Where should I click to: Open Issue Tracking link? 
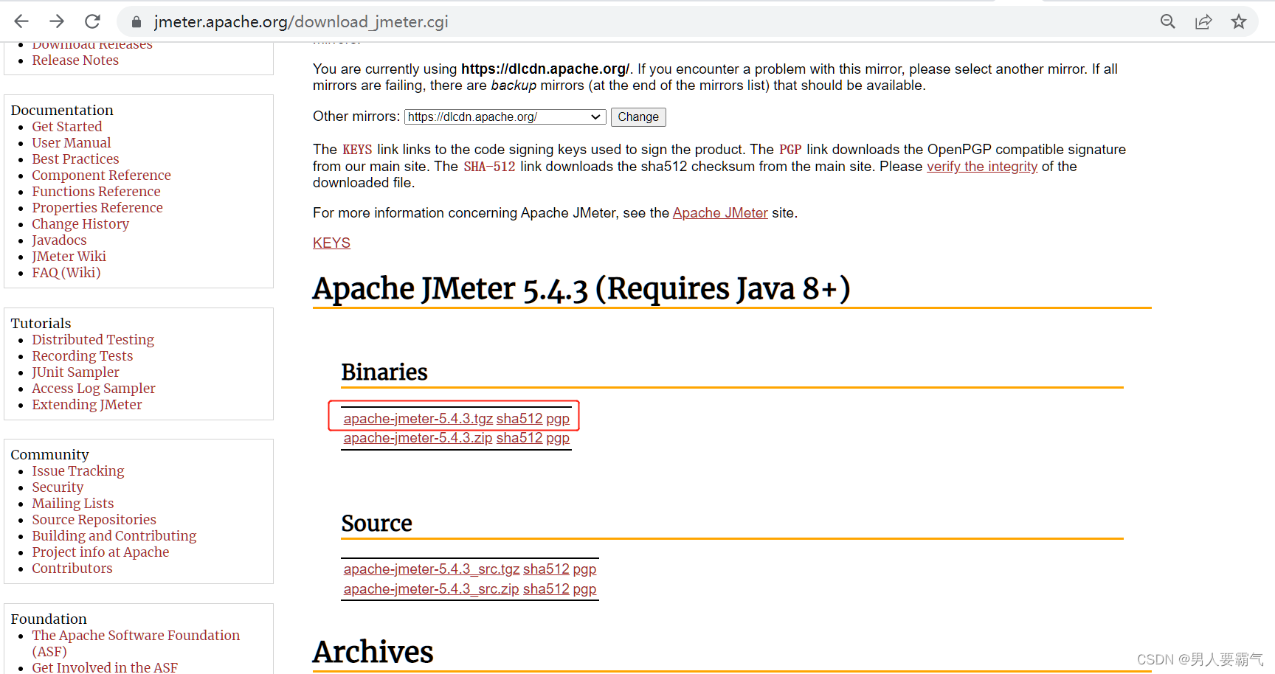point(78,471)
